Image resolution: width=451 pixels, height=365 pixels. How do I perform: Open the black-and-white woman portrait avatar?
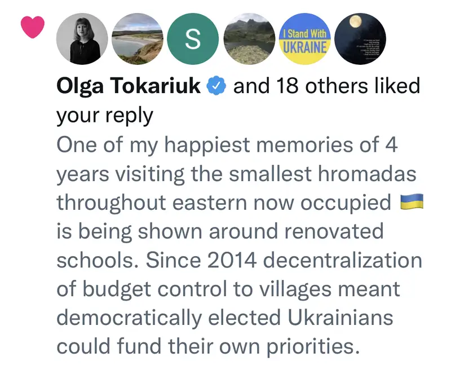pos(81,39)
